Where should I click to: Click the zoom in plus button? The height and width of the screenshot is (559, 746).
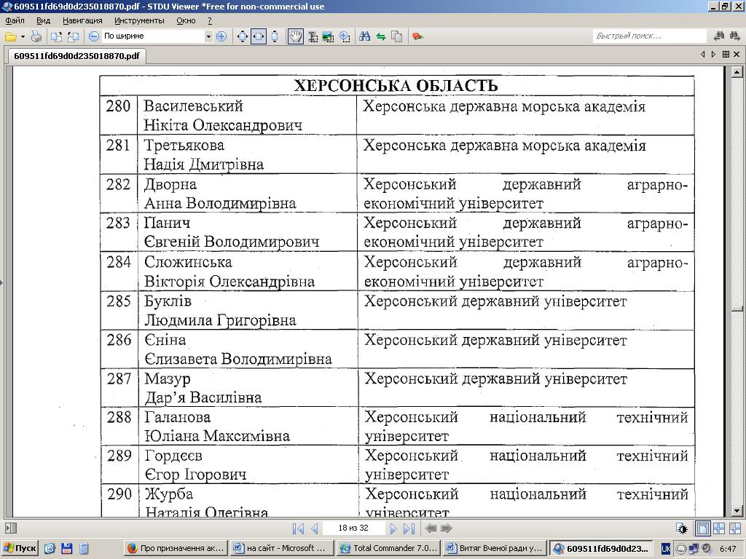pos(221,36)
